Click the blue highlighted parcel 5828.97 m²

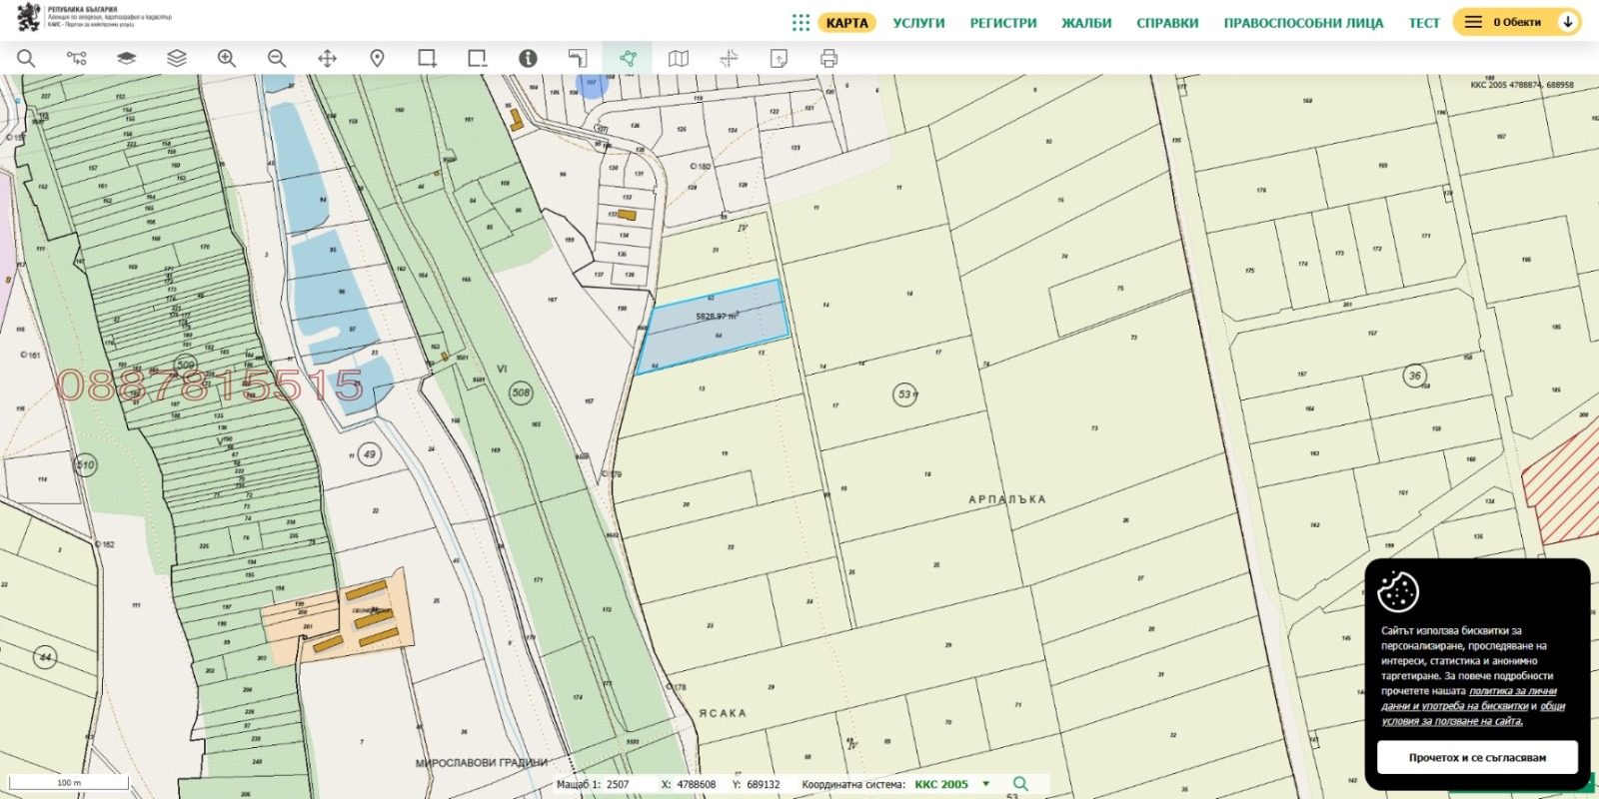click(715, 328)
